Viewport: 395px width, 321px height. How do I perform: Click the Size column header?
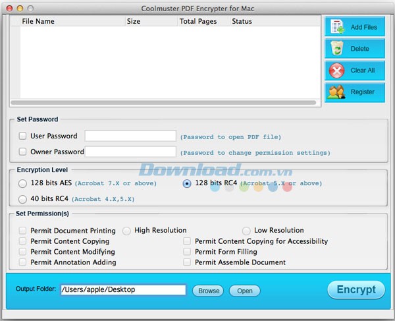pyautogui.click(x=151, y=21)
